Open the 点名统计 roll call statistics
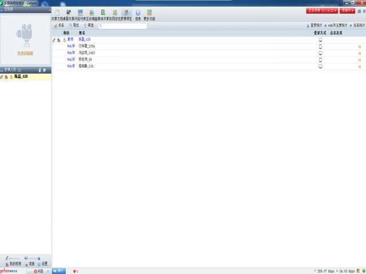Image resolution: width=366 pixels, height=274 pixels. click(x=357, y=26)
